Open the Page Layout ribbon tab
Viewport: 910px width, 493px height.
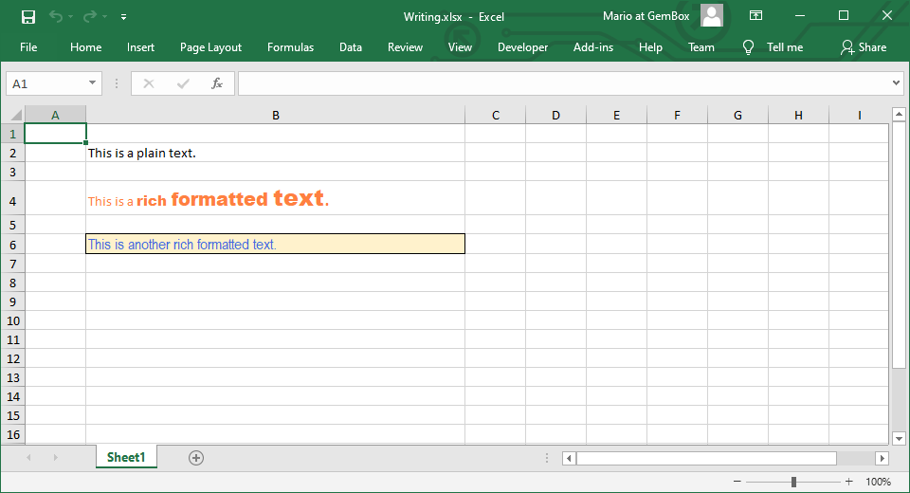click(210, 47)
